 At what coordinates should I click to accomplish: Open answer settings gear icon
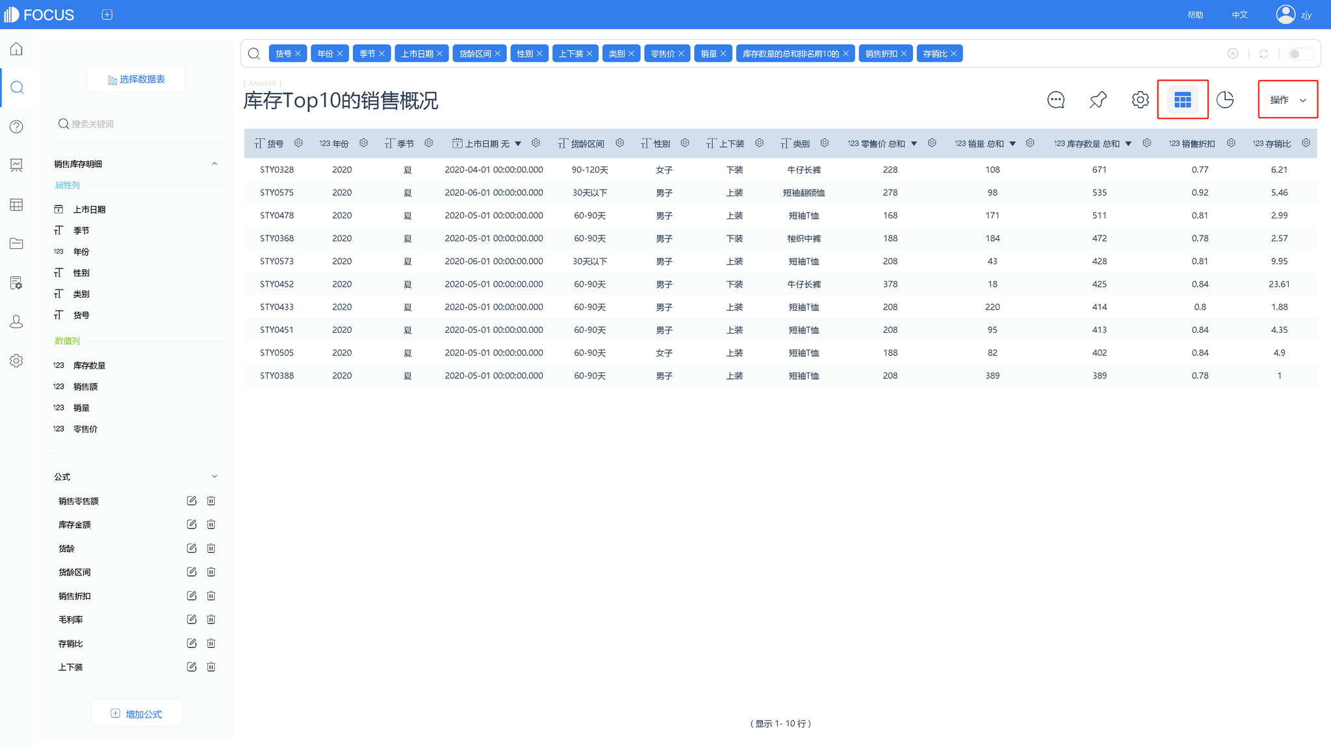pyautogui.click(x=1140, y=99)
